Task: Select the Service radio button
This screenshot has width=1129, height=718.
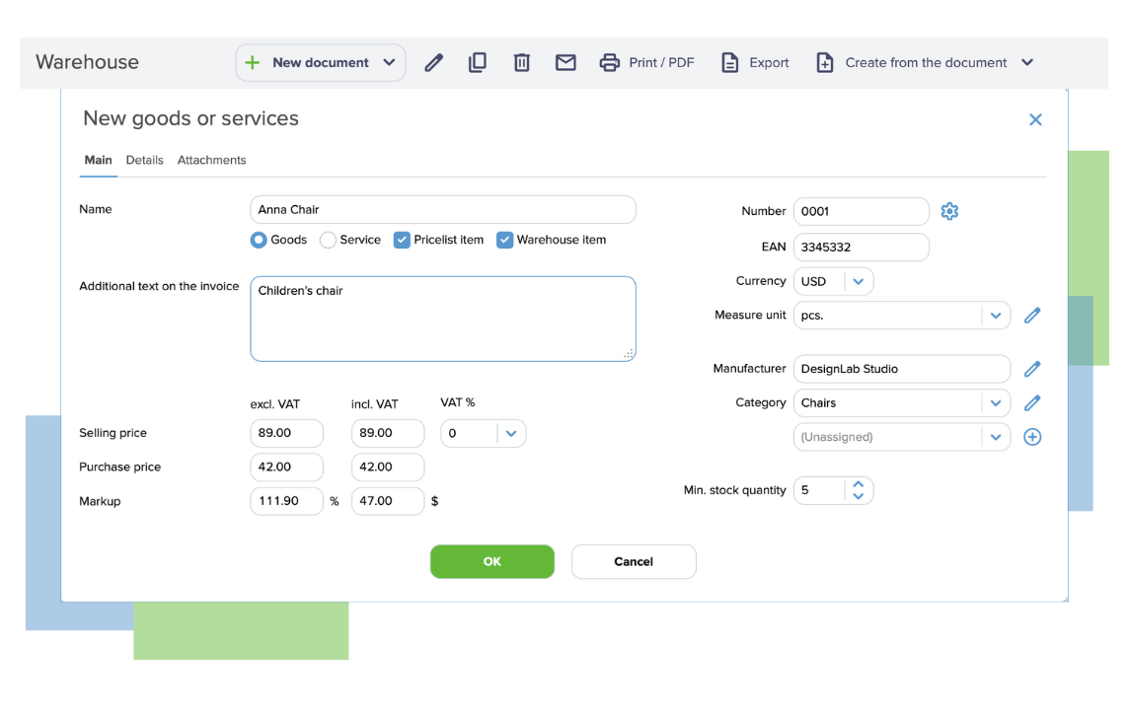Action: point(329,240)
